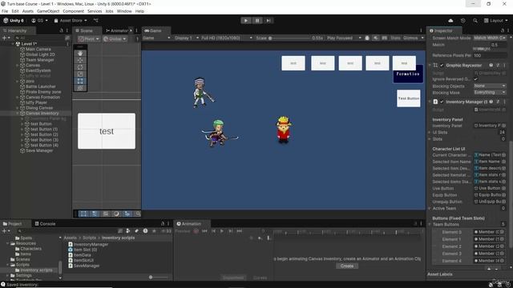
Task: Collapse the Canvas Inventory hierarchy item
Action: (18, 114)
